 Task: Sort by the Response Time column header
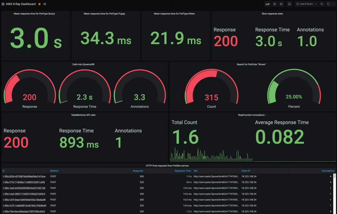(x=183, y=171)
